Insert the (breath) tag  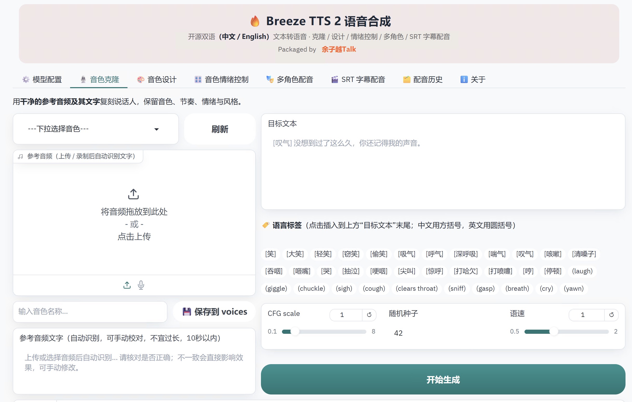tap(517, 288)
